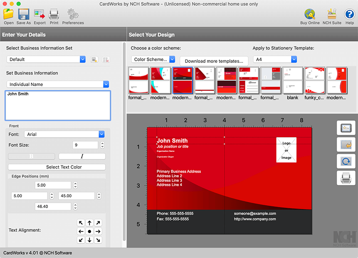Open the A4 stationery template dropdown
Screen dimensions: 358x258
click(275, 60)
